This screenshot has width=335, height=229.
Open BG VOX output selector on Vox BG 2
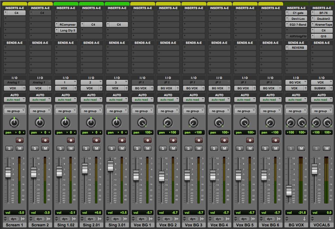tap(168, 88)
